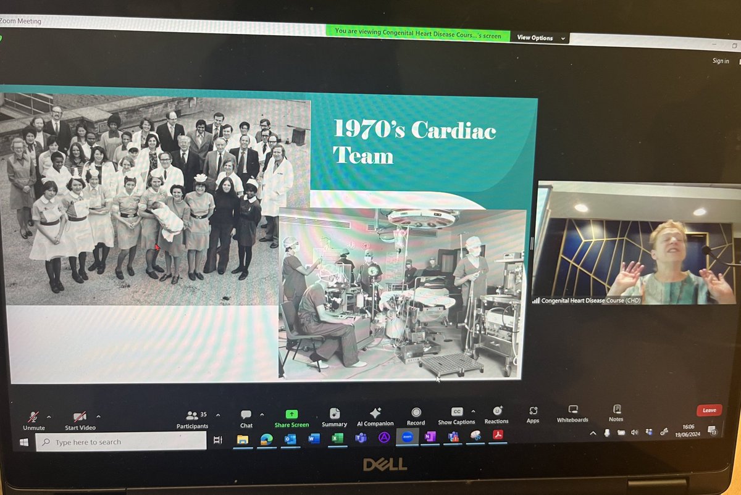The image size is (741, 495).
Task: Open the clock showing 16:06
Action: click(x=688, y=430)
